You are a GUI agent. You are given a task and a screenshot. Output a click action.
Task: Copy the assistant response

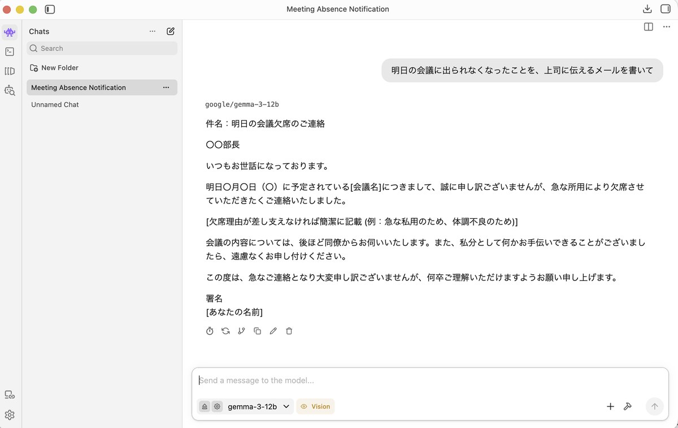click(257, 331)
